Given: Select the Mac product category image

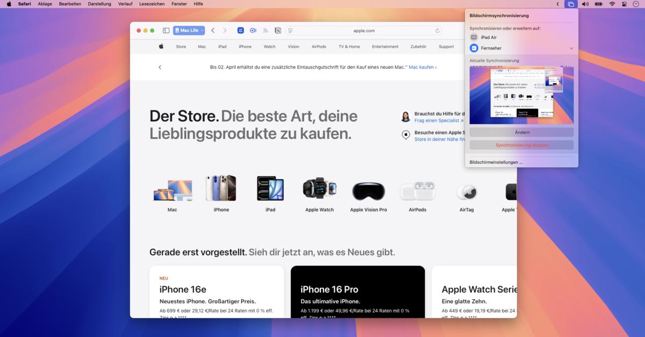Looking at the screenshot, I should 173,190.
